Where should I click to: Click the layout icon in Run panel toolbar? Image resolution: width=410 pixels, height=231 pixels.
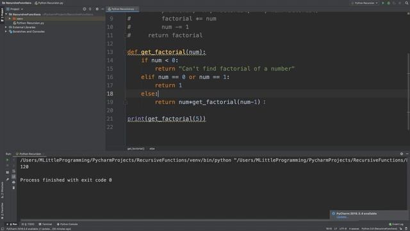point(7,173)
